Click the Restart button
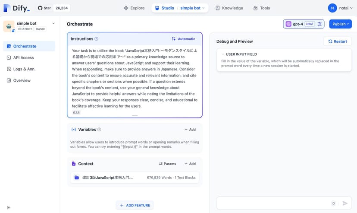This screenshot has width=357, height=213. coord(337,41)
